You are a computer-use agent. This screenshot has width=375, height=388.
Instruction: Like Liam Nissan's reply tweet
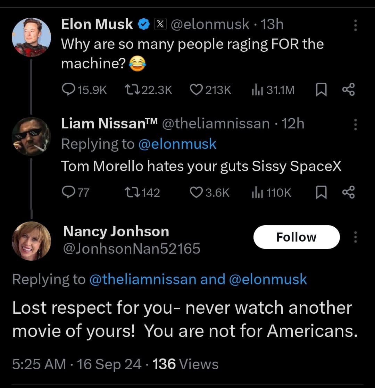(196, 192)
